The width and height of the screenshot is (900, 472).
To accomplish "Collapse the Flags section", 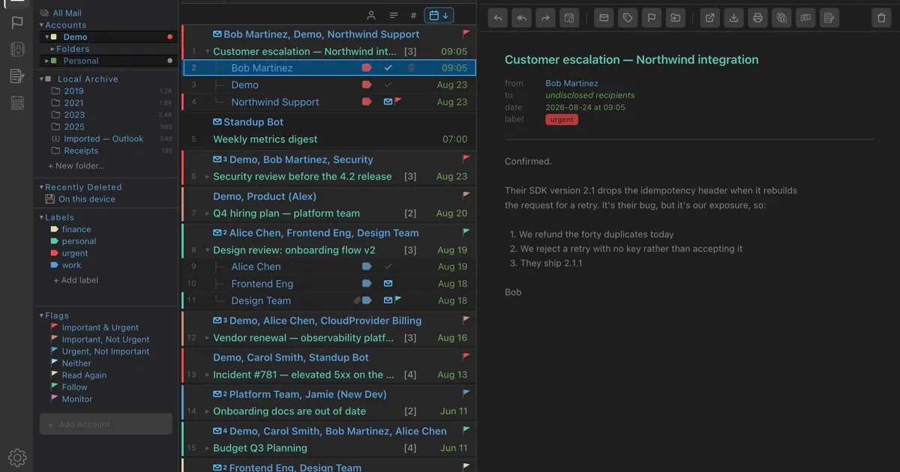I will click(42, 315).
